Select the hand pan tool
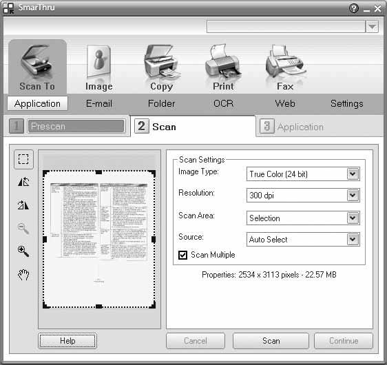387x365 pixels. (x=23, y=274)
